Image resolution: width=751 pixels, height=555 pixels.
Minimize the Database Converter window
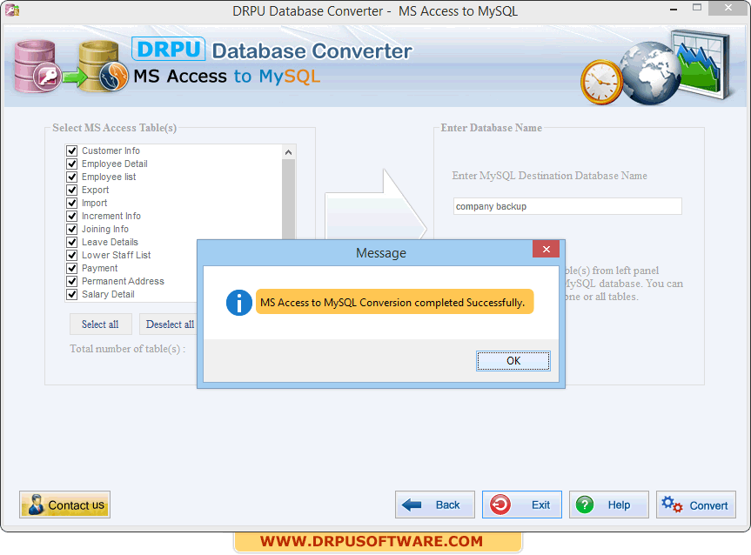click(674, 9)
